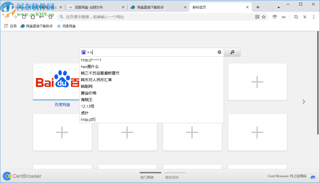
Task: Clear the search box with the X button
Action: point(219,52)
